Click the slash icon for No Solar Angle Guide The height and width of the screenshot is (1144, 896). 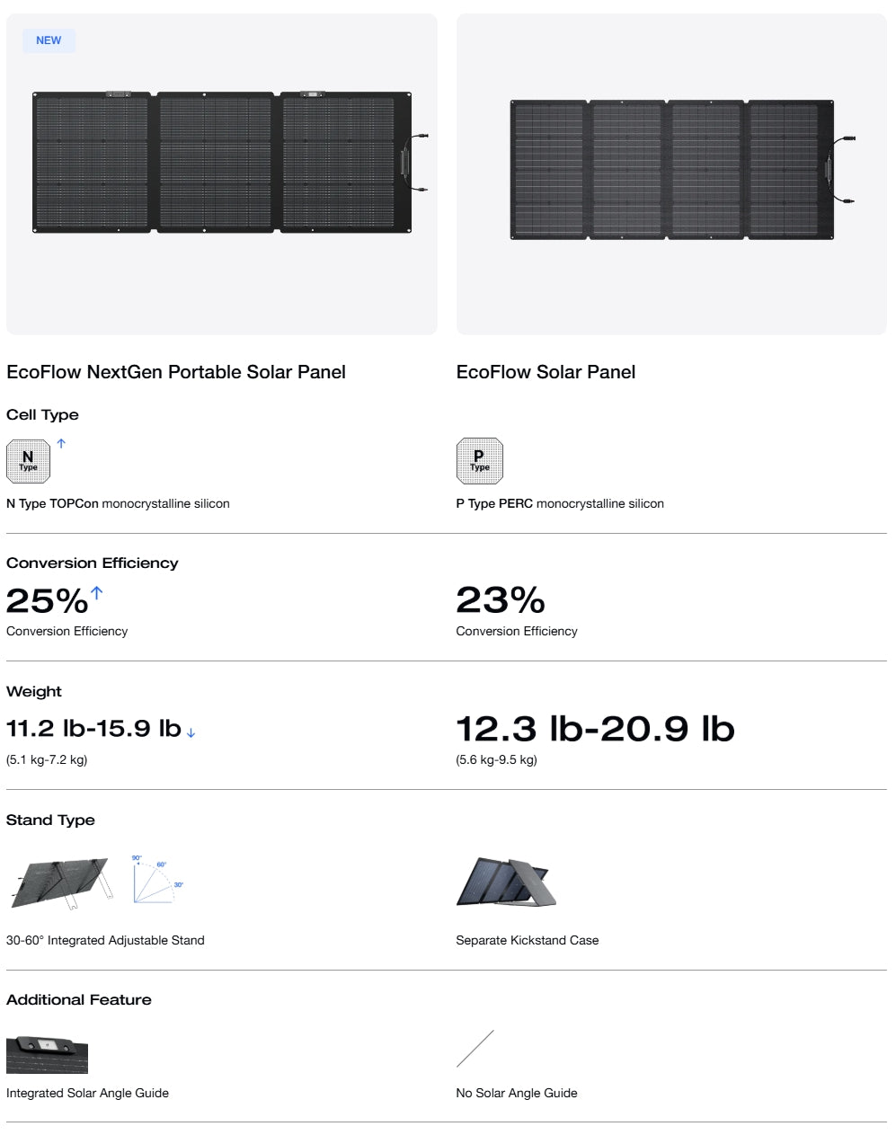tap(475, 1049)
